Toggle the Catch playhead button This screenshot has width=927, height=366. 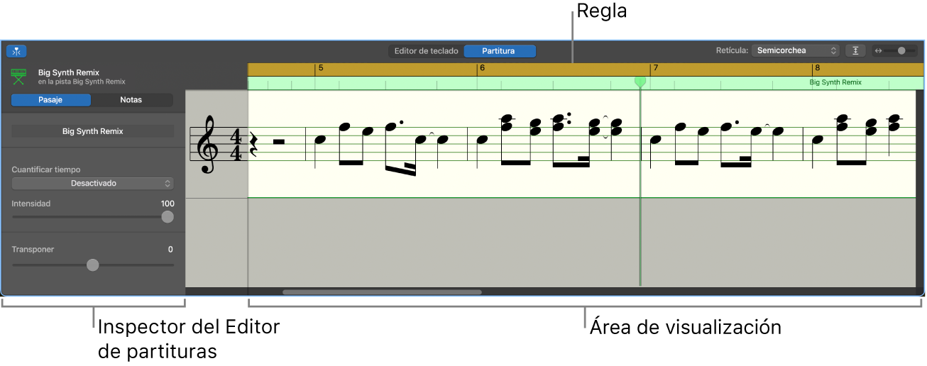(16, 51)
